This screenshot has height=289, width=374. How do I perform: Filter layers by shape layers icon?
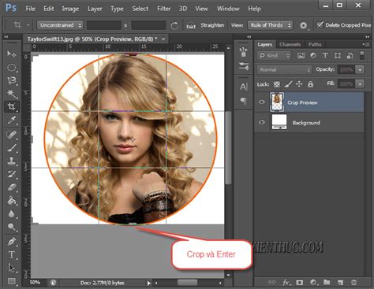click(338, 55)
